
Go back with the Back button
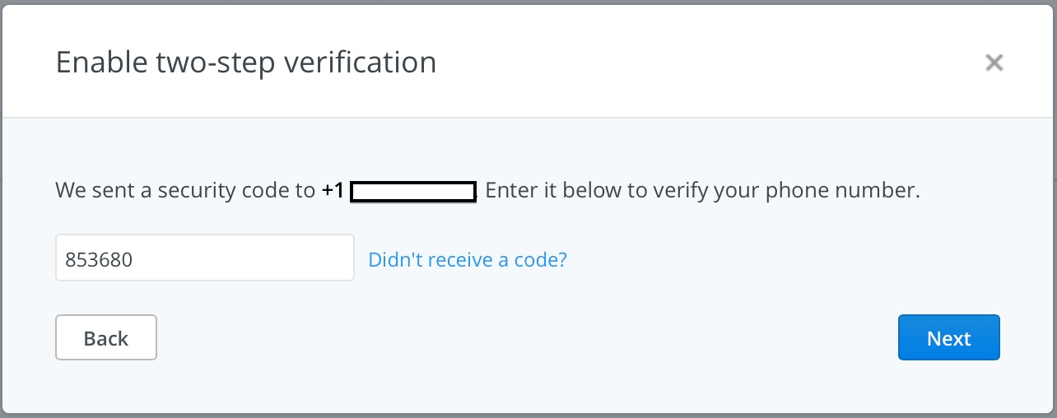pyautogui.click(x=106, y=338)
